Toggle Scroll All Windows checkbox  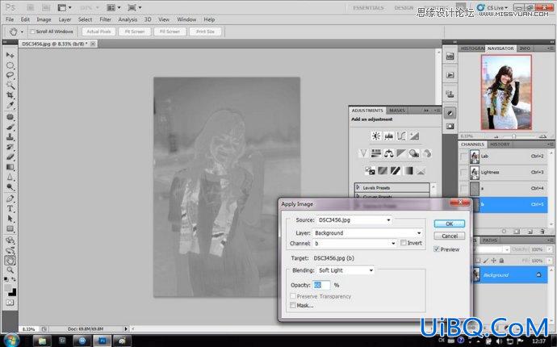click(x=32, y=31)
